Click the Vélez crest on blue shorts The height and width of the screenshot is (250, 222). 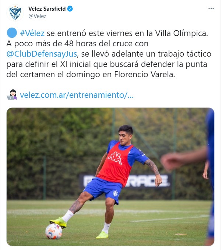(x=115, y=193)
